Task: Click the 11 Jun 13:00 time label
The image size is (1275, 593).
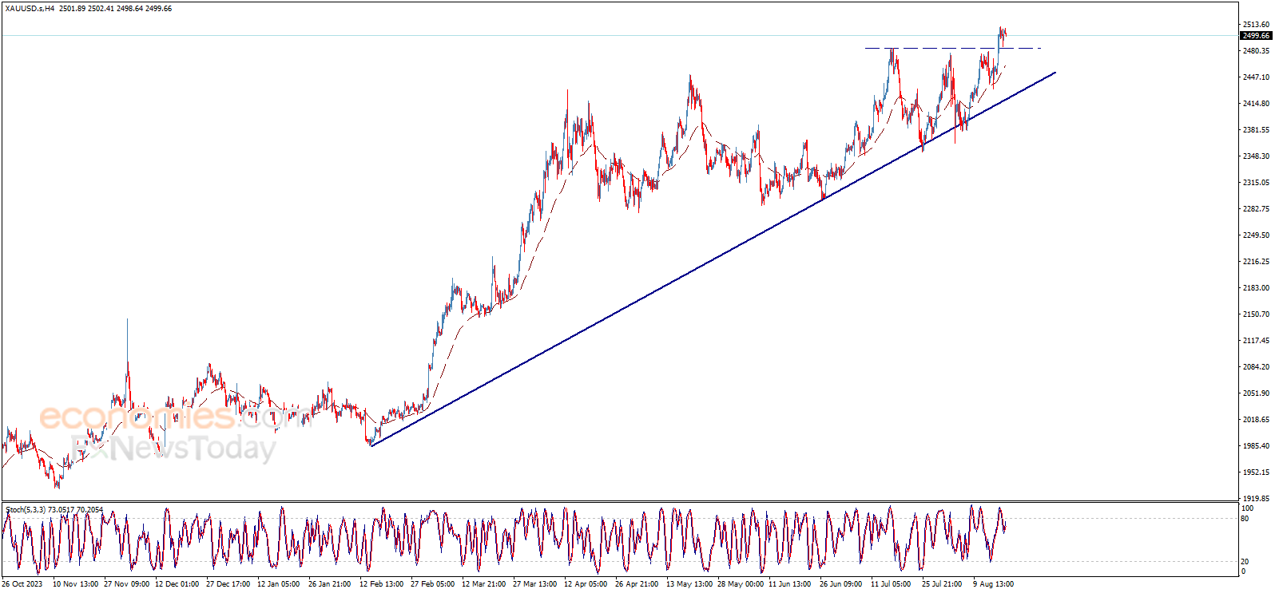Action: point(790,584)
